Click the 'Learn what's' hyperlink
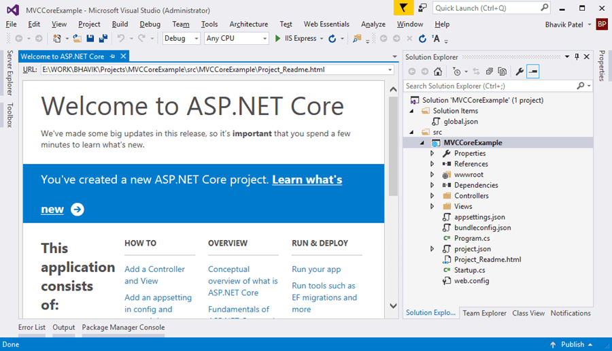 [x=307, y=180]
